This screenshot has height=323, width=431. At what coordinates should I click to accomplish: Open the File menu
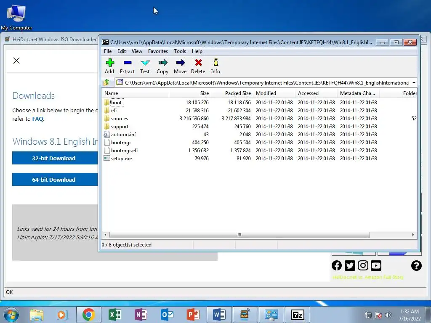coord(108,51)
